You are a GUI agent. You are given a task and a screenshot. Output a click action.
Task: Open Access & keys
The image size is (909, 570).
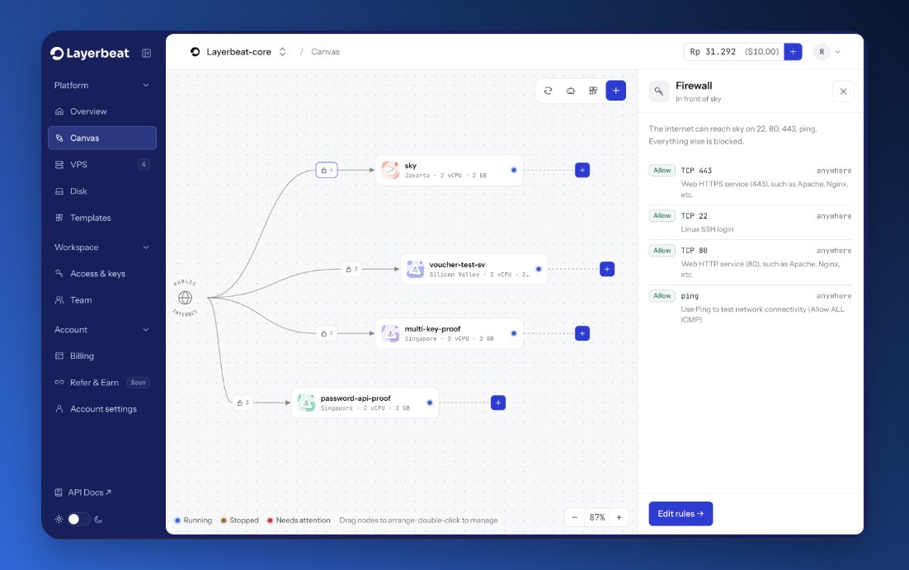tap(102, 274)
